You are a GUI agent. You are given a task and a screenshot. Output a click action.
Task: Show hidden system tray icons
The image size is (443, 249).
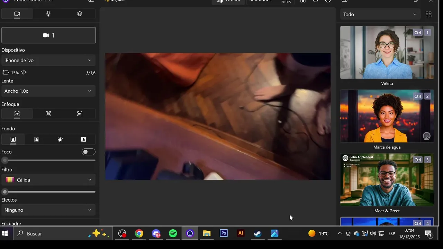pyautogui.click(x=340, y=233)
